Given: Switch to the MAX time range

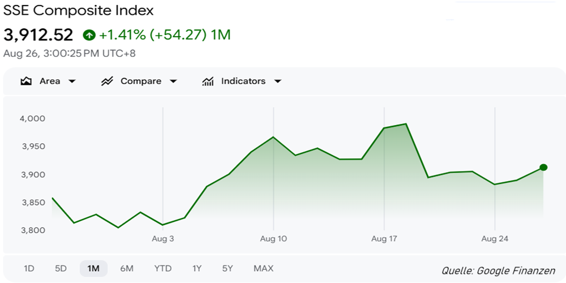Looking at the screenshot, I should pyautogui.click(x=264, y=268).
